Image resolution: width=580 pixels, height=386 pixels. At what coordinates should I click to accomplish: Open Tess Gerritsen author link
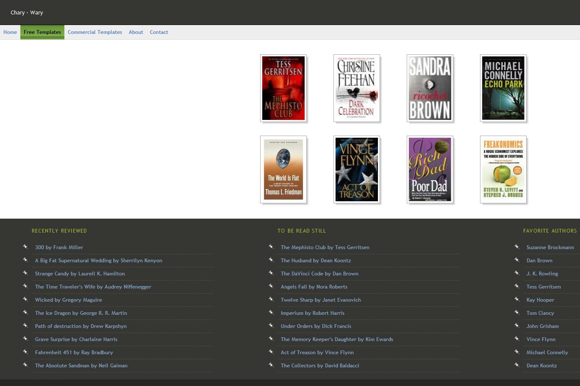544,287
